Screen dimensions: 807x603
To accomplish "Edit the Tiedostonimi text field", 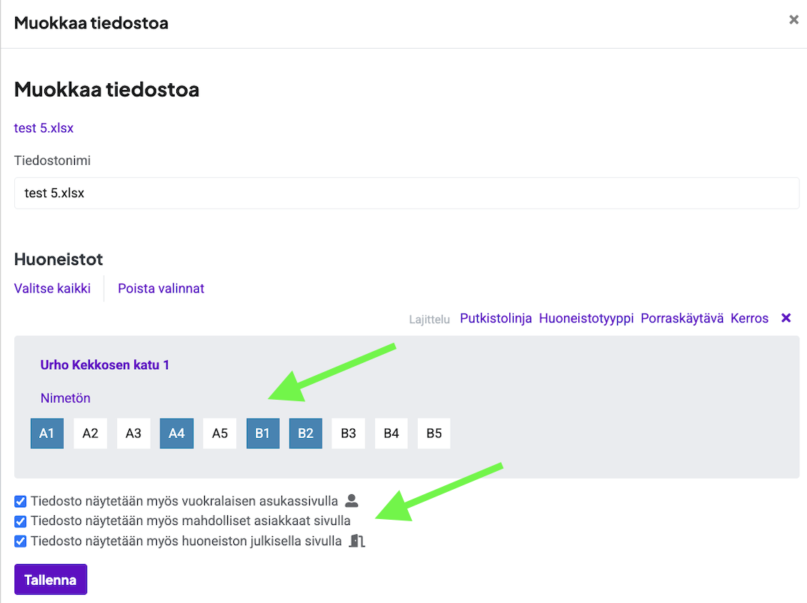I will 406,193.
